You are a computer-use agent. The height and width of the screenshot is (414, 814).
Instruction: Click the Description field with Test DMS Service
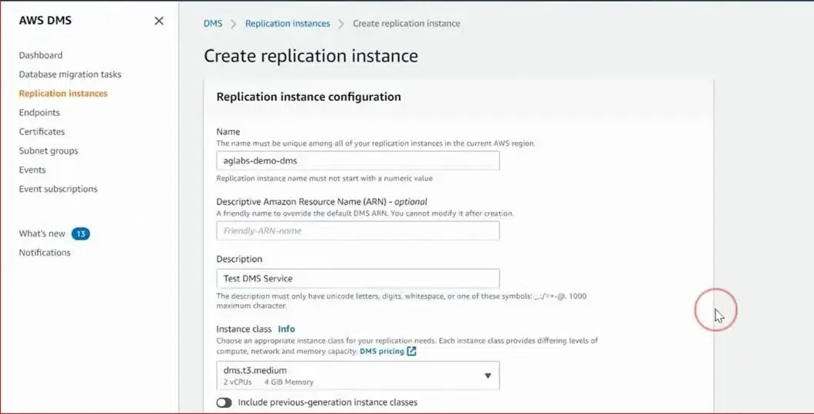(x=358, y=279)
